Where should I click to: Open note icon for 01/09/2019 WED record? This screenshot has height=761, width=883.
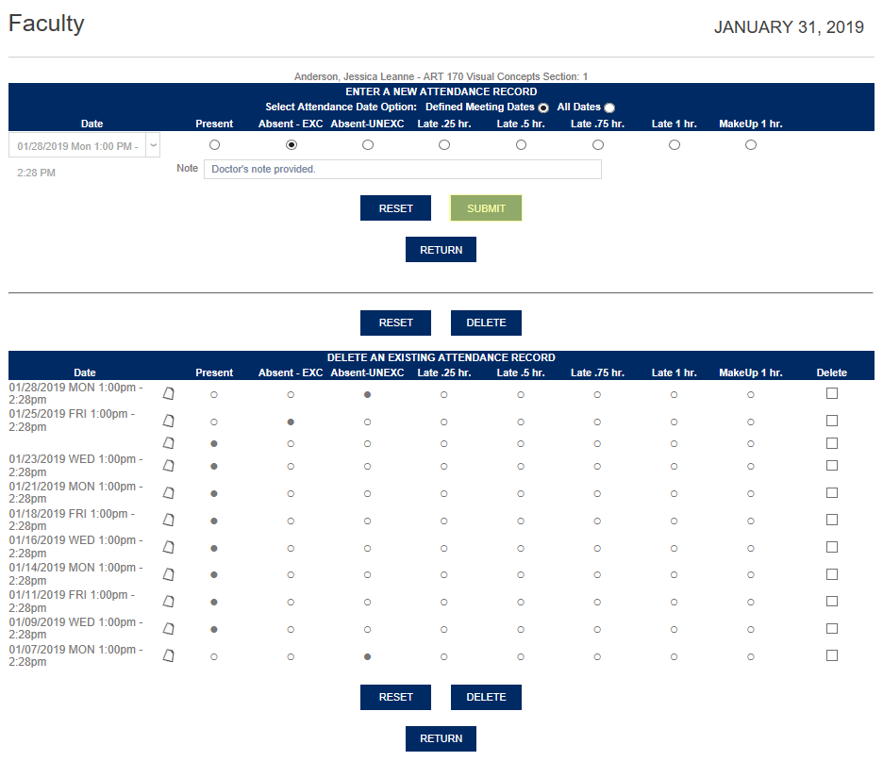point(168,629)
